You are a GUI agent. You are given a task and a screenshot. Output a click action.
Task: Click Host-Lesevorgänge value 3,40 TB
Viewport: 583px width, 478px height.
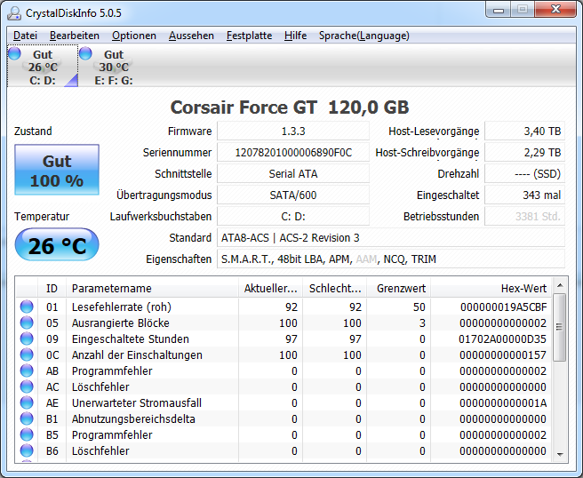[525, 131]
